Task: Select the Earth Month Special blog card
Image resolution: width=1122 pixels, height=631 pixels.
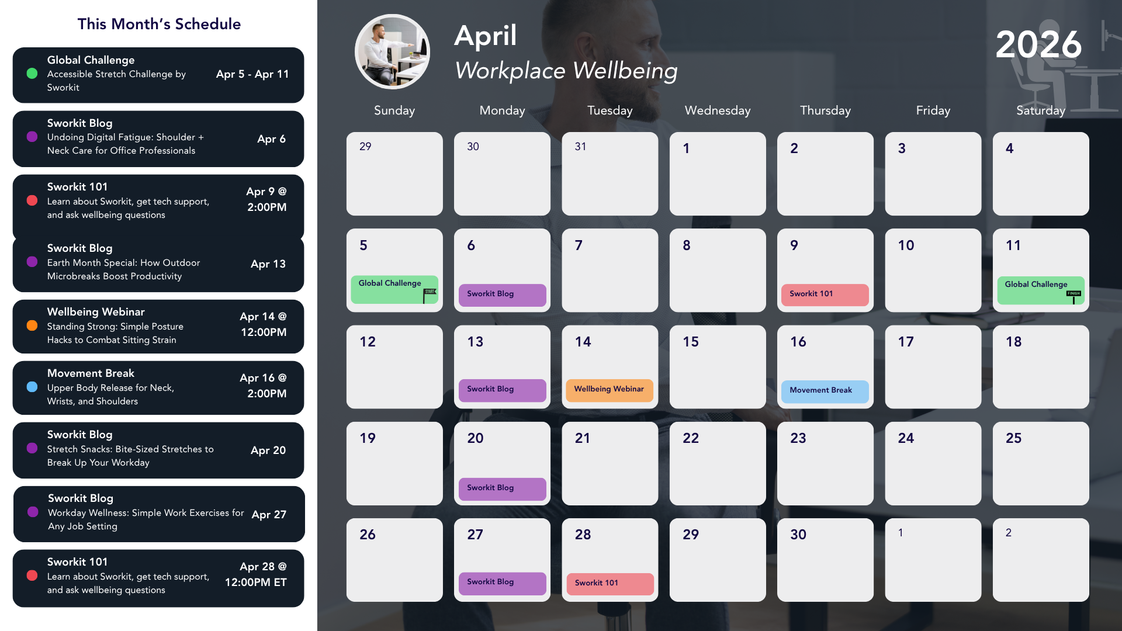Action: pyautogui.click(x=158, y=264)
